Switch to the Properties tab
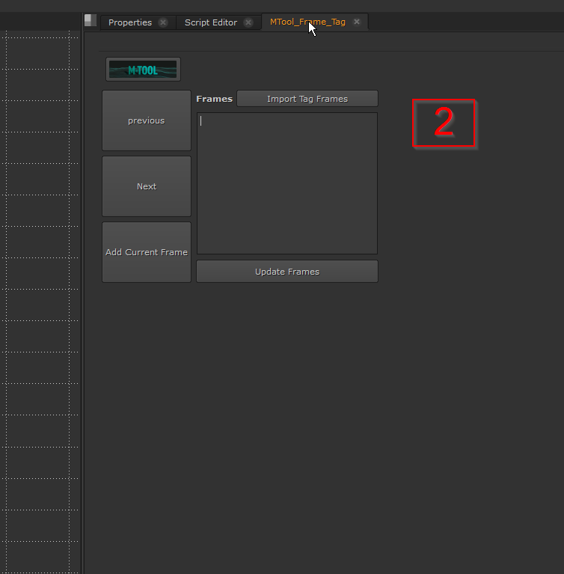Screen dimensions: 564x574 click(x=129, y=22)
